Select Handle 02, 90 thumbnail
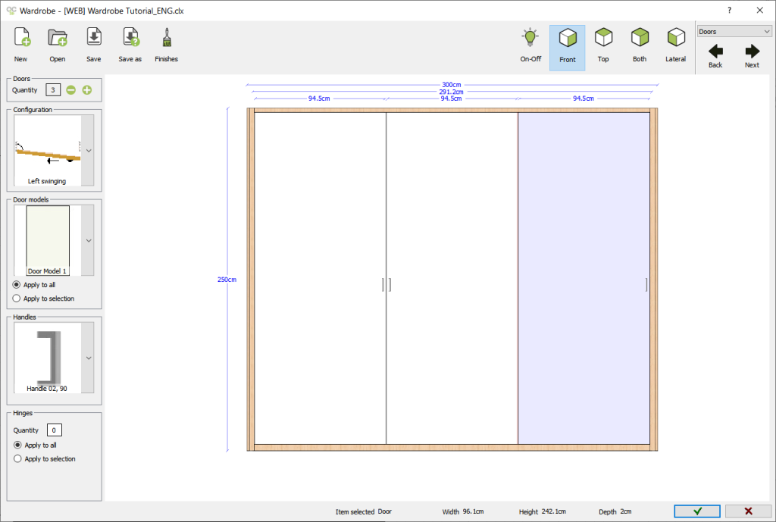This screenshot has height=522, width=776. tap(48, 358)
